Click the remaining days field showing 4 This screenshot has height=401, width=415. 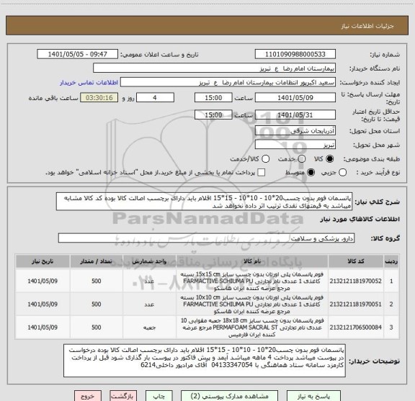pos(155,98)
